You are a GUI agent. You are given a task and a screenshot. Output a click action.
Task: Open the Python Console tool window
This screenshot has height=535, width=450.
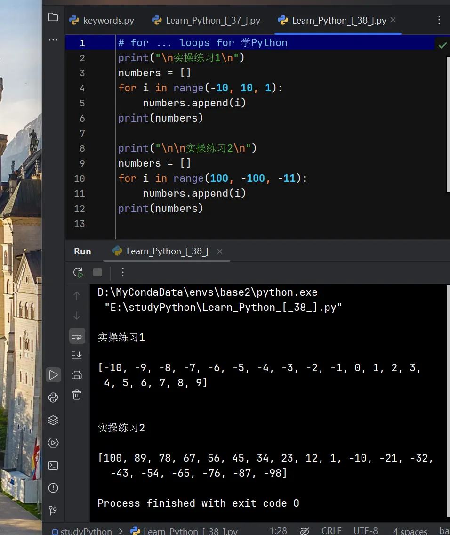tap(53, 397)
